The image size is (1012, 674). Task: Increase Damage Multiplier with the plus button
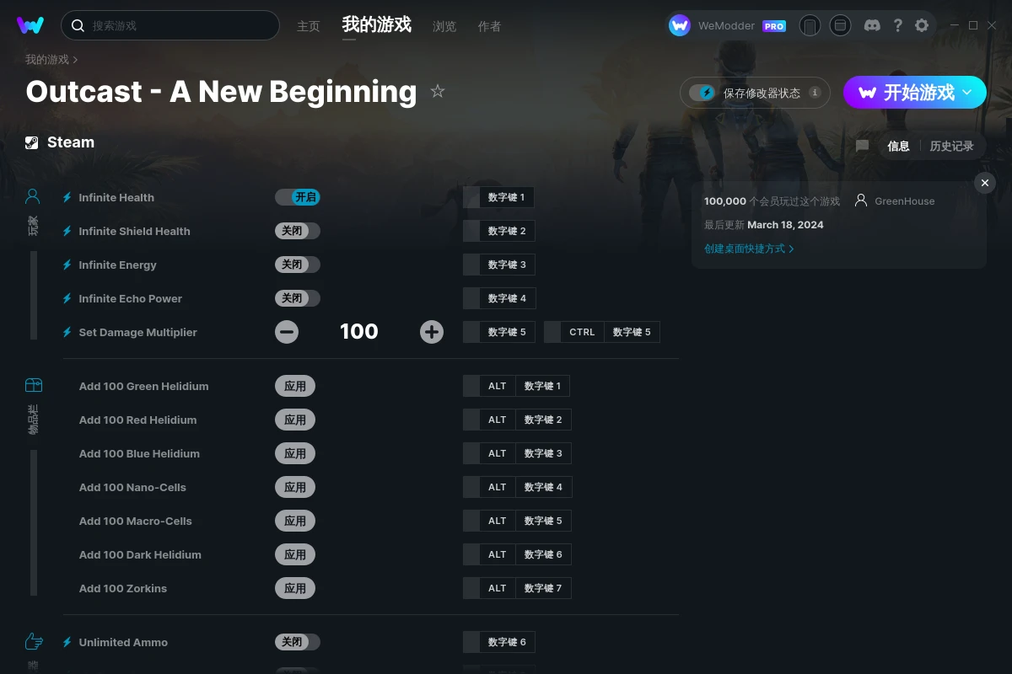[432, 332]
